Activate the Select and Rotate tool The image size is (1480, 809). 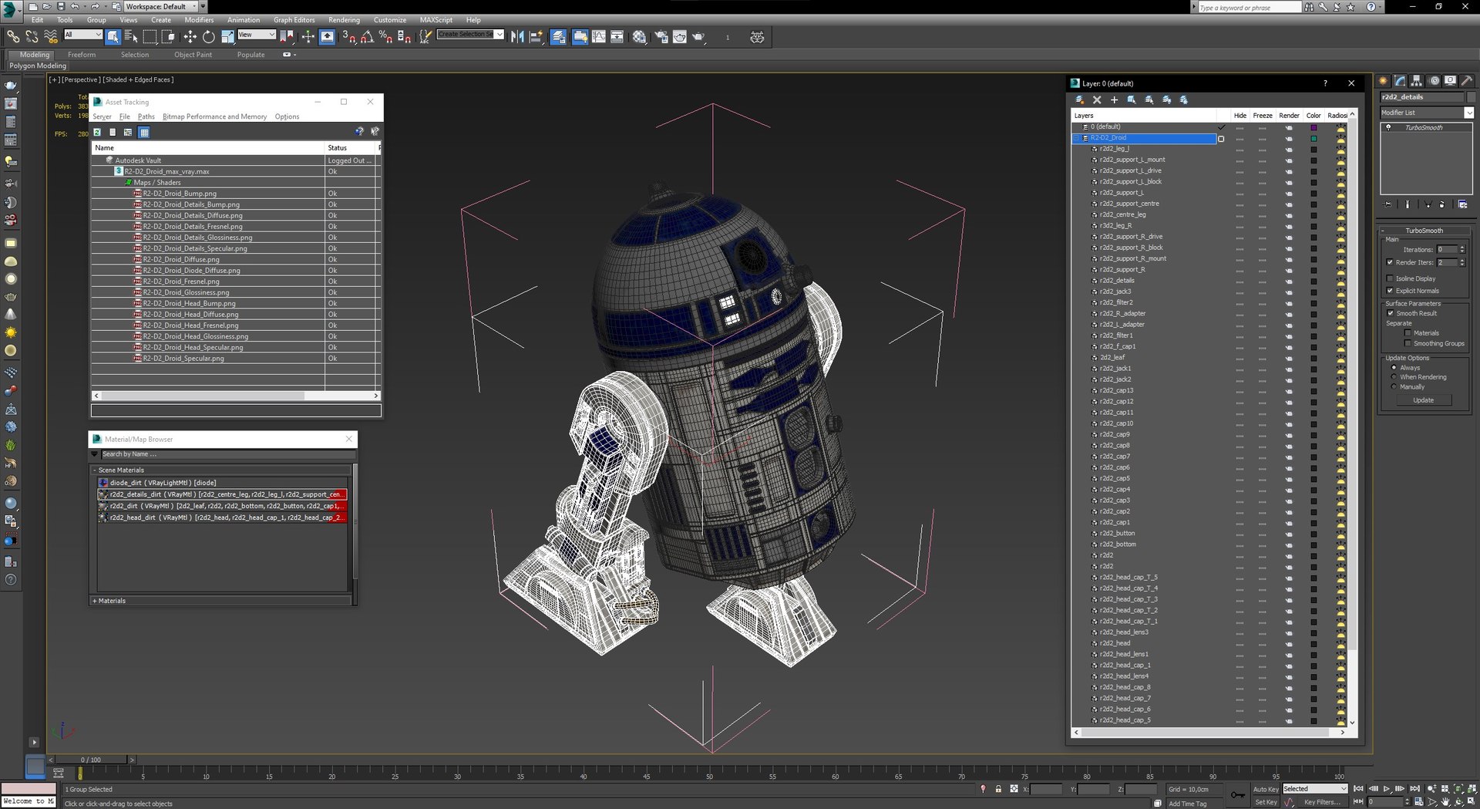point(208,36)
